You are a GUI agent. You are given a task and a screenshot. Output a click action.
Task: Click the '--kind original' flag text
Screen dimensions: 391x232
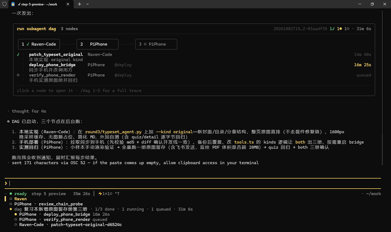click(174, 132)
